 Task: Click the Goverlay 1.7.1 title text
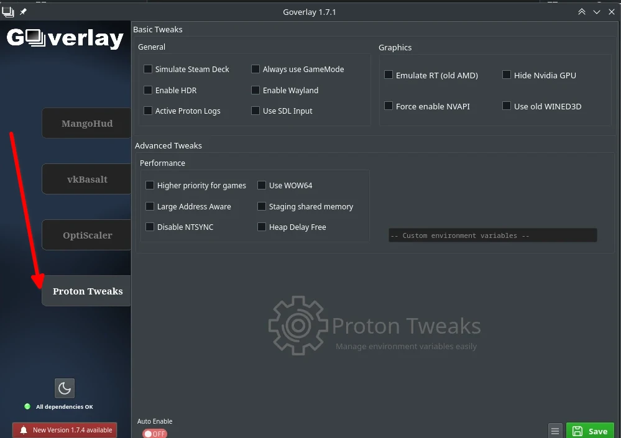point(310,12)
